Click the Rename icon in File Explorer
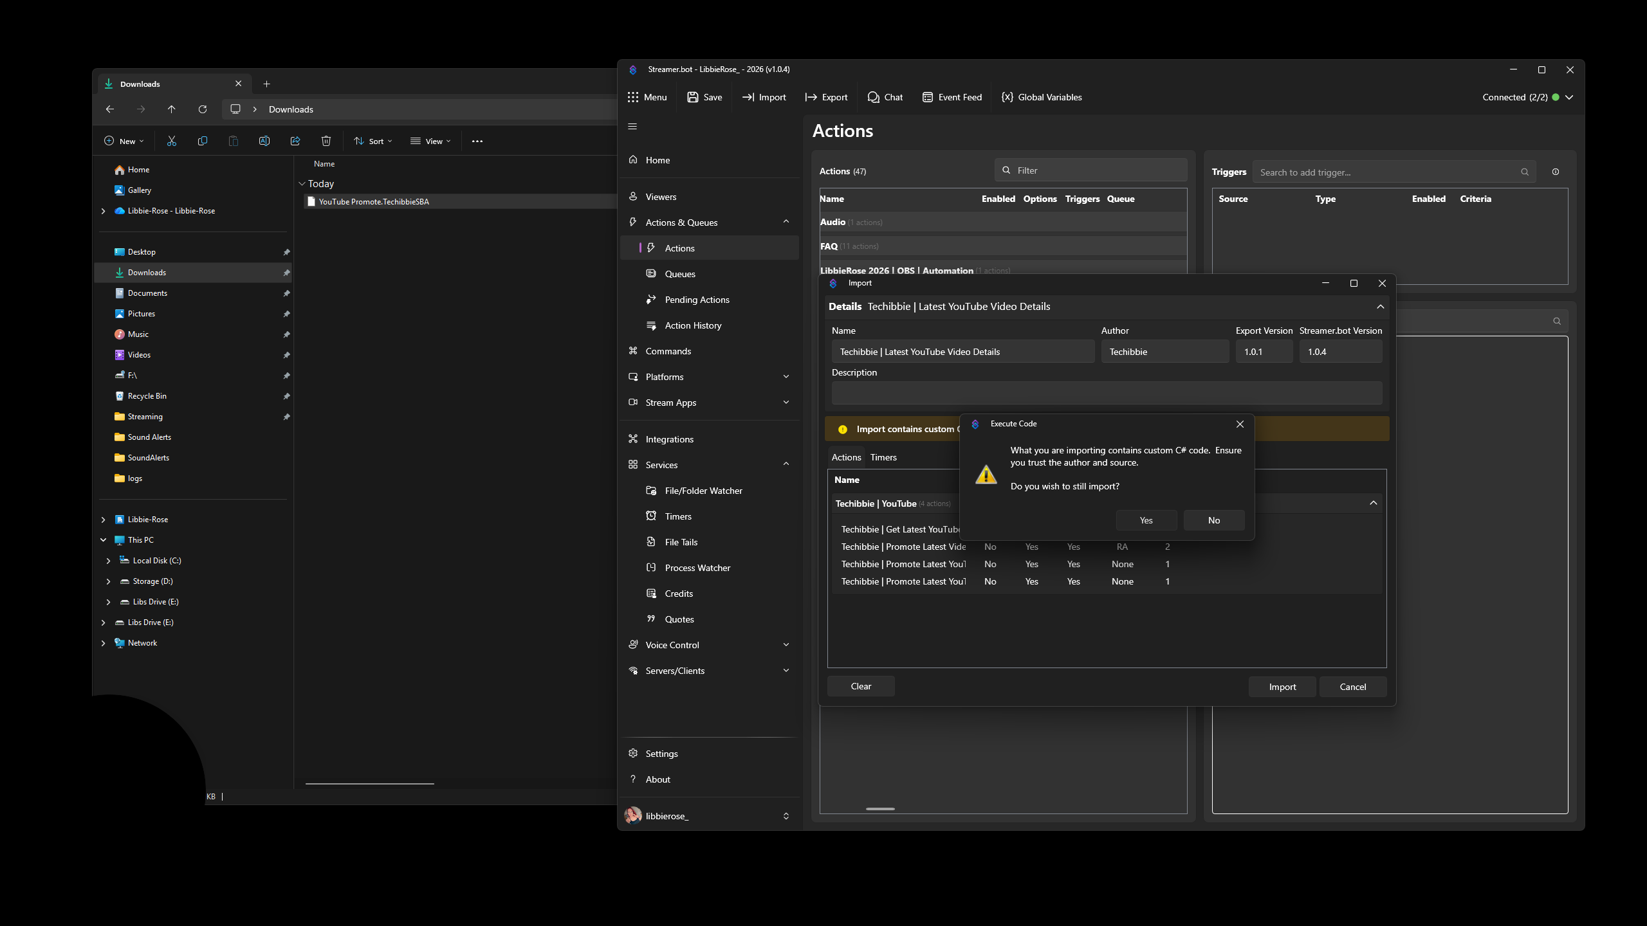 point(264,141)
